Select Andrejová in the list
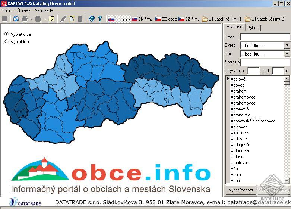The image size is (291, 209). tap(240, 145)
